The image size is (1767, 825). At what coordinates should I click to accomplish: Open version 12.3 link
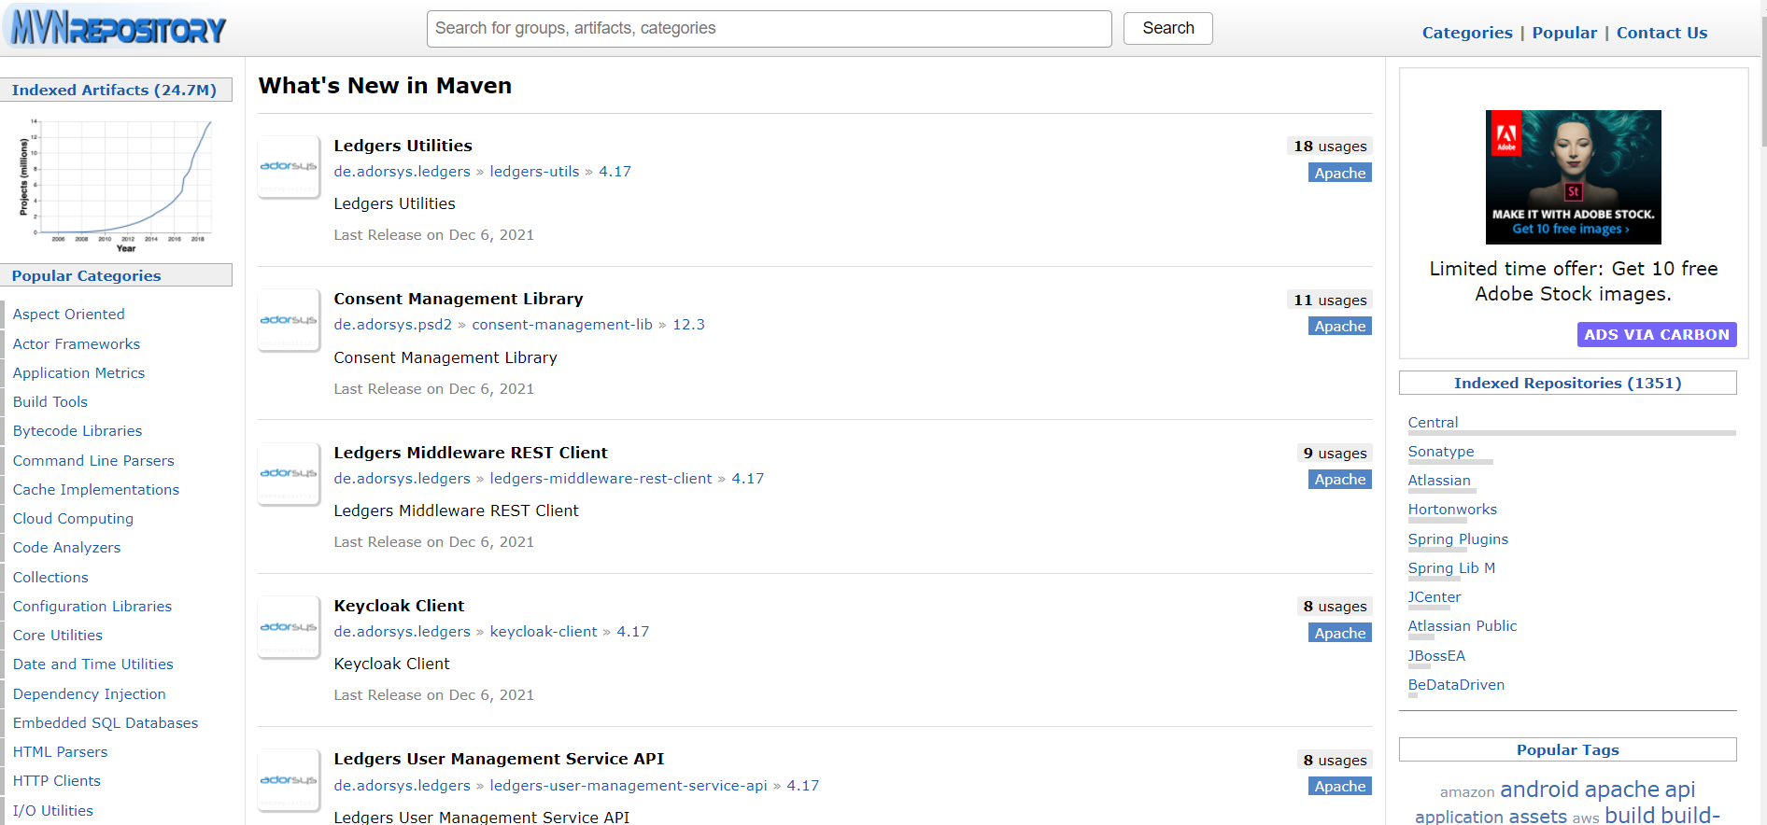click(x=688, y=325)
